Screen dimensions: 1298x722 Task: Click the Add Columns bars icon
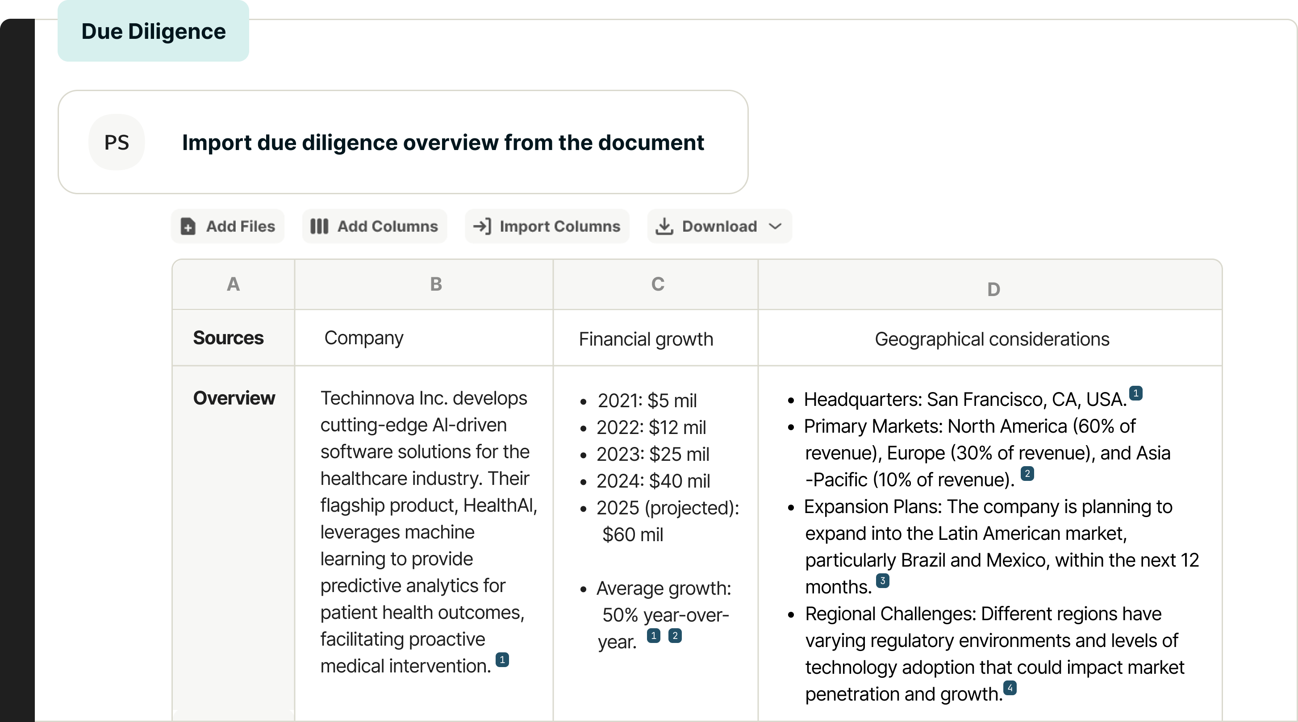pos(319,226)
